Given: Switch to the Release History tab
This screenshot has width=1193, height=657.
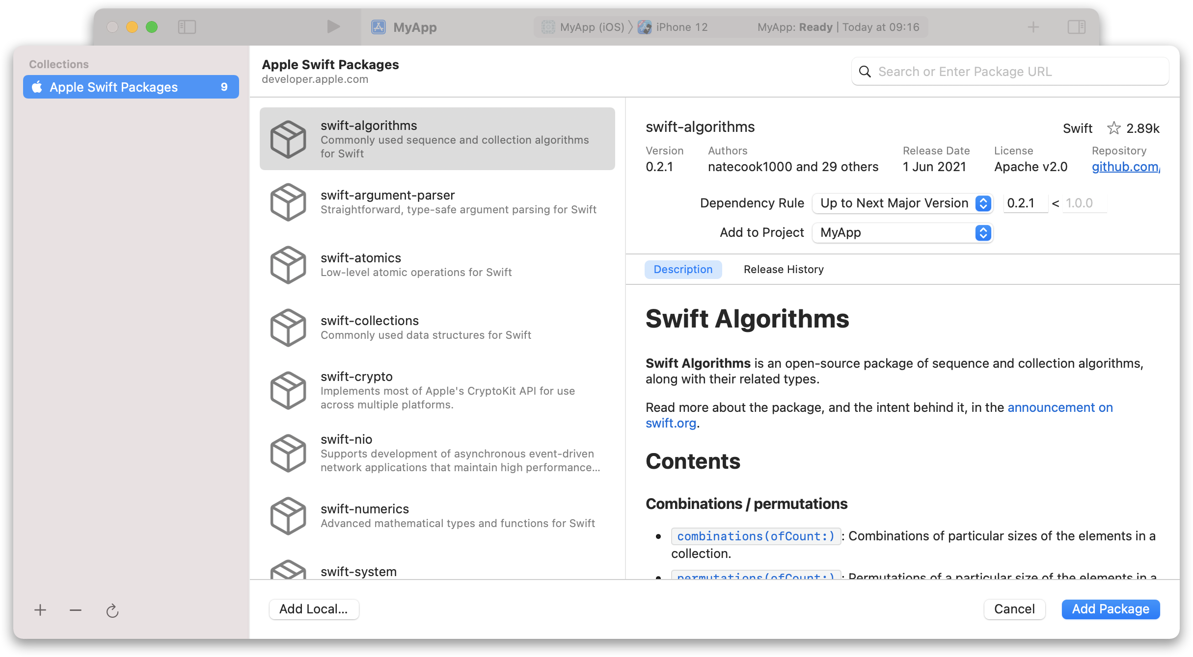Looking at the screenshot, I should (784, 269).
